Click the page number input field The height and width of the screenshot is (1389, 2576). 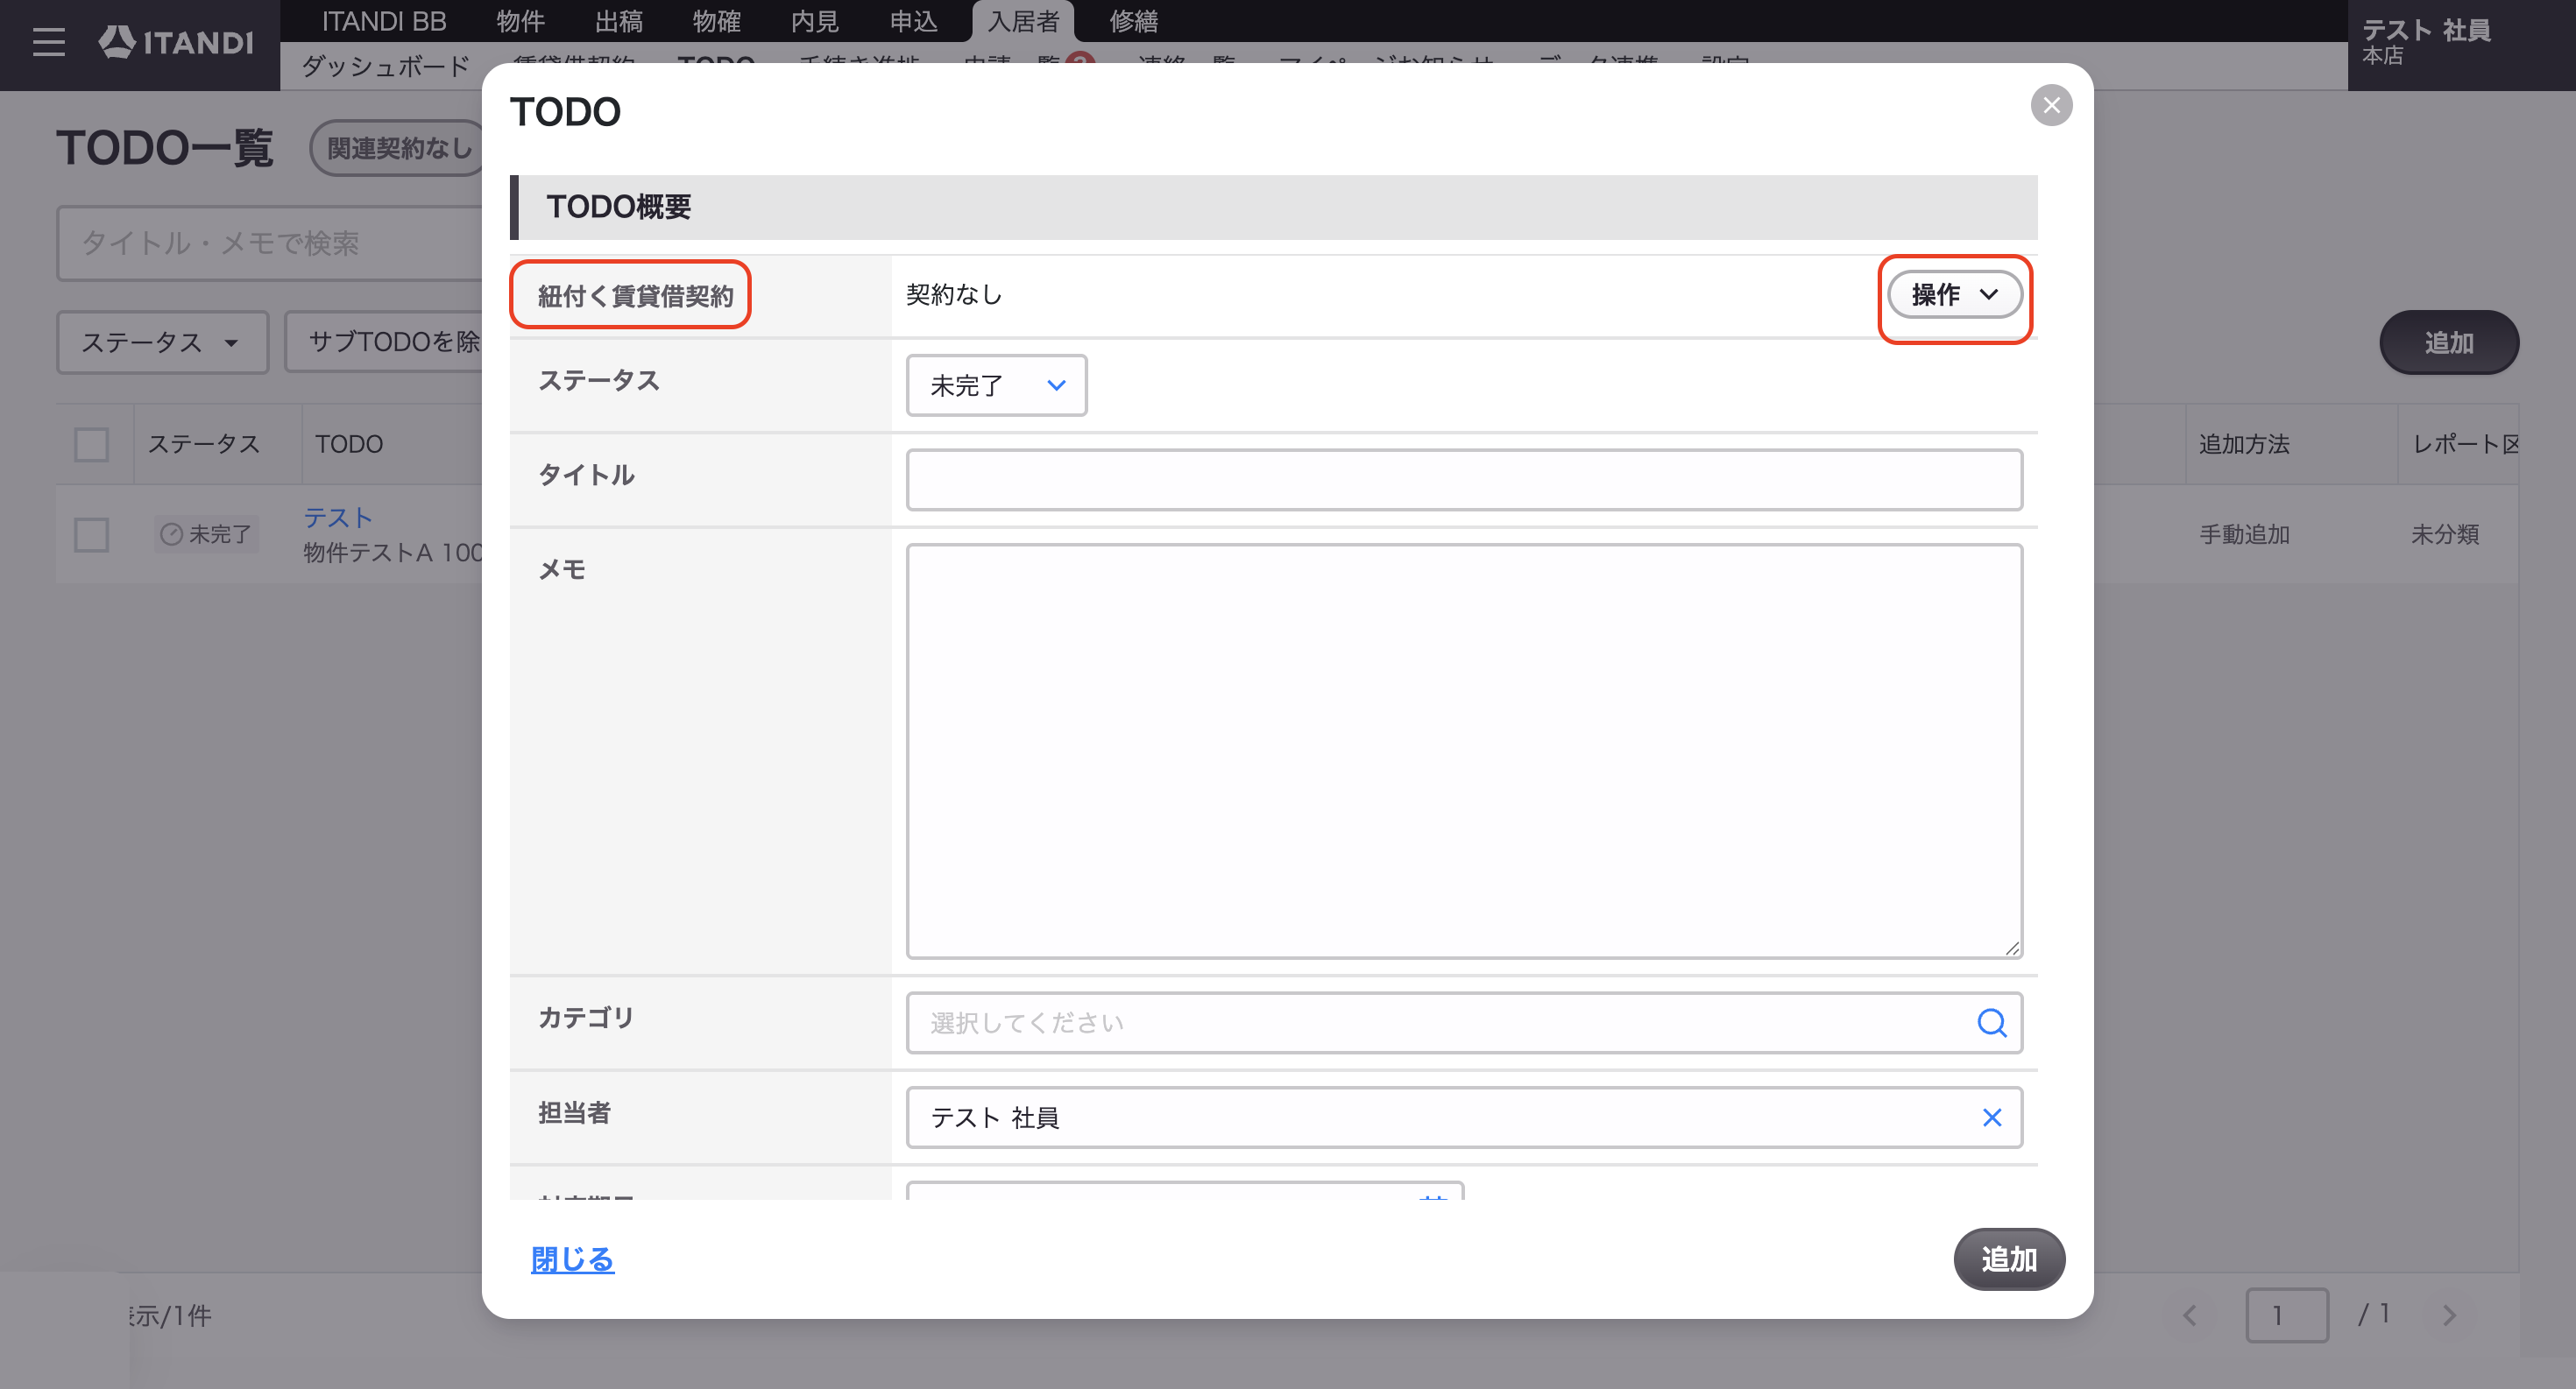2287,1315
